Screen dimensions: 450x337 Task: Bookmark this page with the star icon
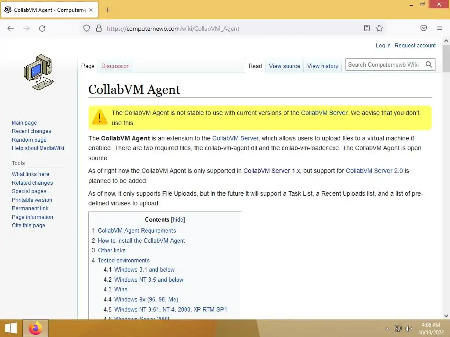(x=379, y=28)
